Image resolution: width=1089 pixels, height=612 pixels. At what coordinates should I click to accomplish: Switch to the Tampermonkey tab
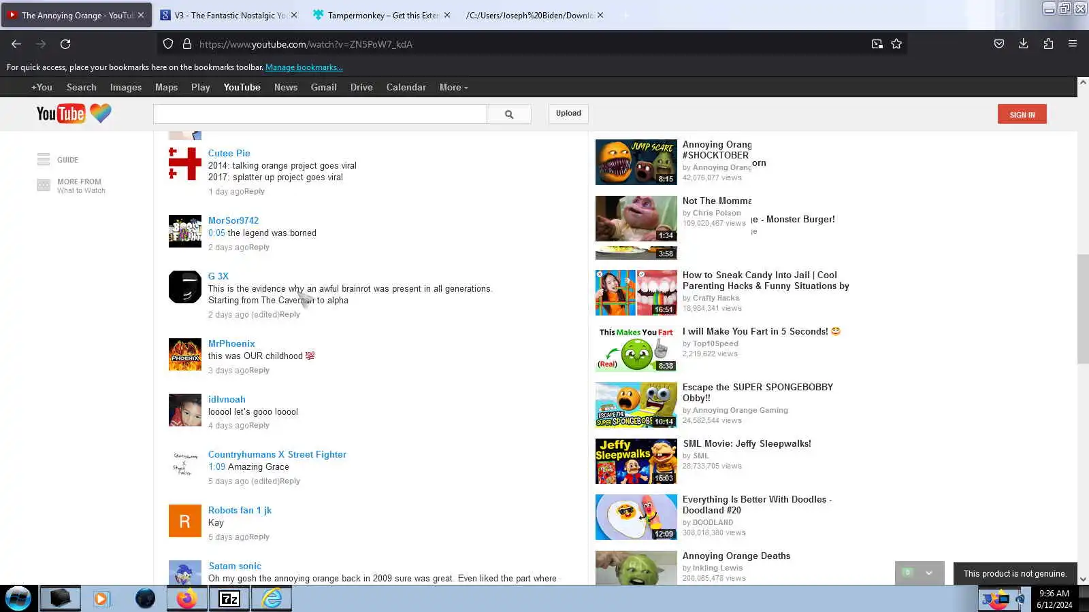(382, 15)
